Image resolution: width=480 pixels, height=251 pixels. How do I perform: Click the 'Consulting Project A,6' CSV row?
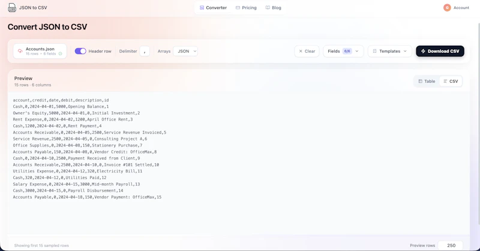[80, 139]
